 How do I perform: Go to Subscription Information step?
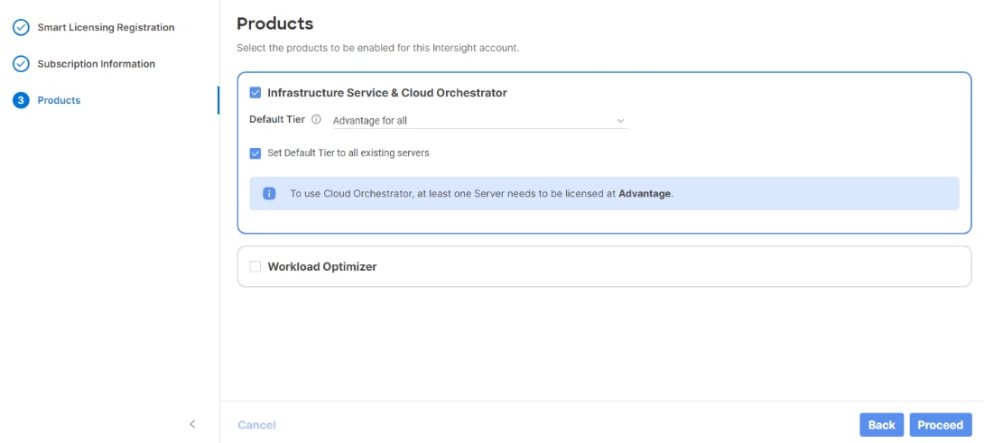coord(96,64)
